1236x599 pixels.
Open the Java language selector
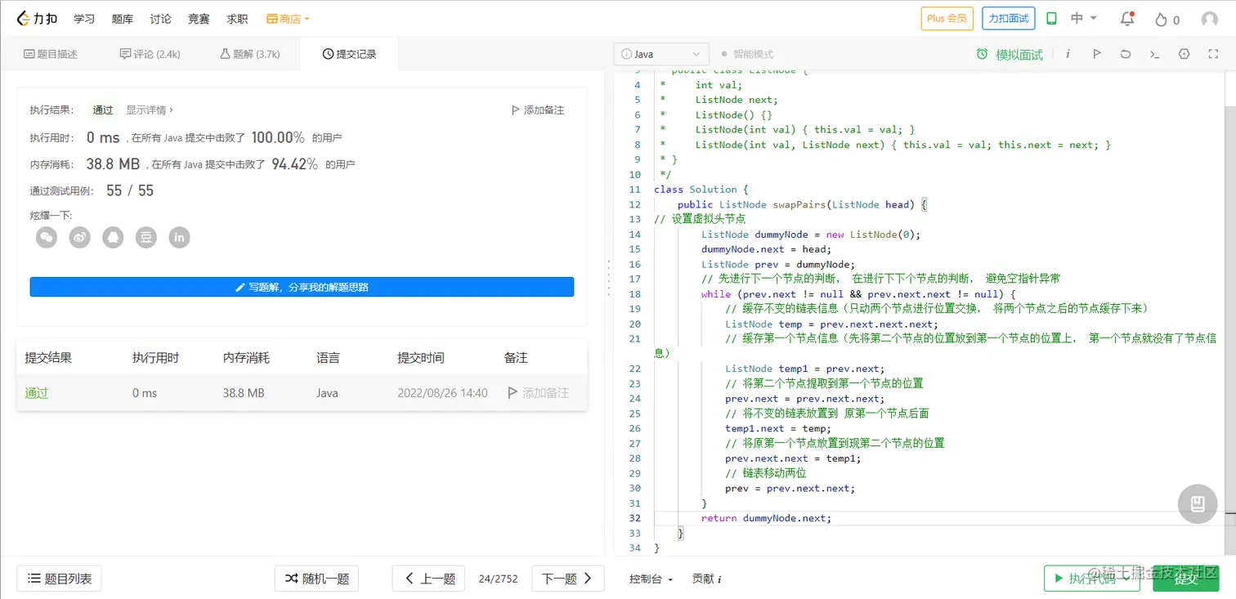[x=661, y=54]
